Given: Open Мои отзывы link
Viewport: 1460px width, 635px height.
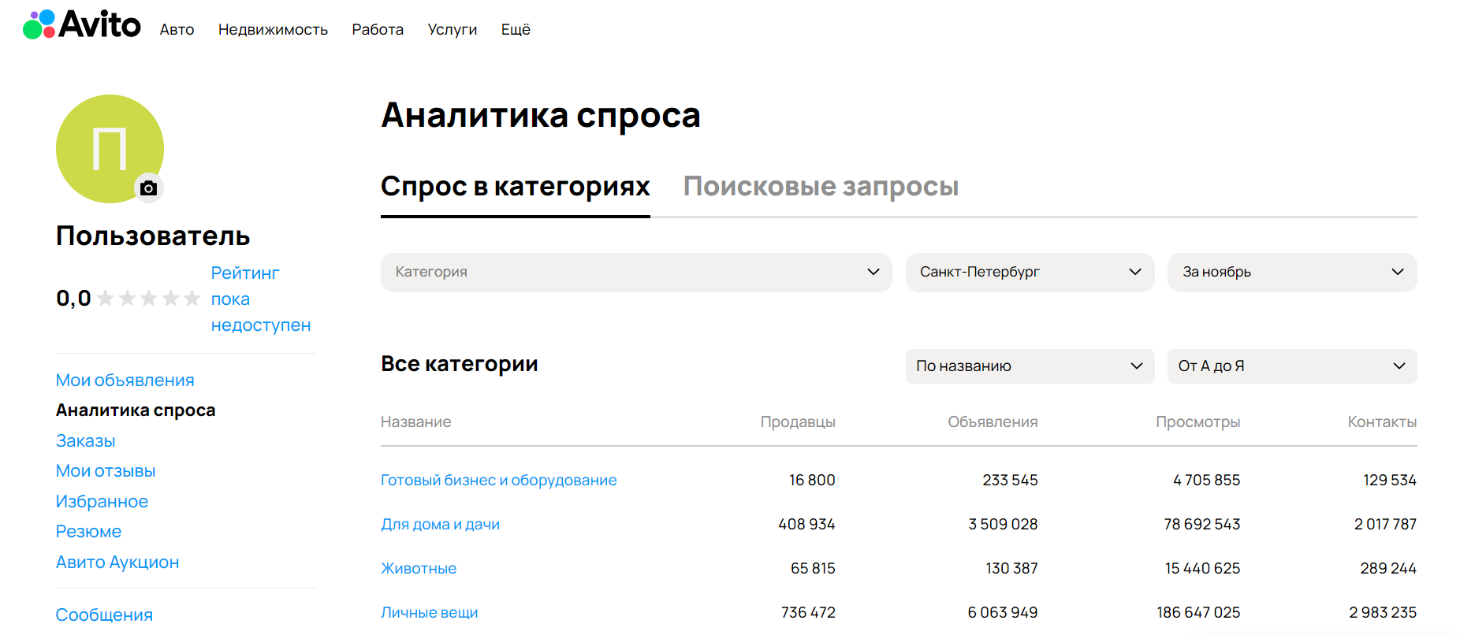Looking at the screenshot, I should 106,470.
